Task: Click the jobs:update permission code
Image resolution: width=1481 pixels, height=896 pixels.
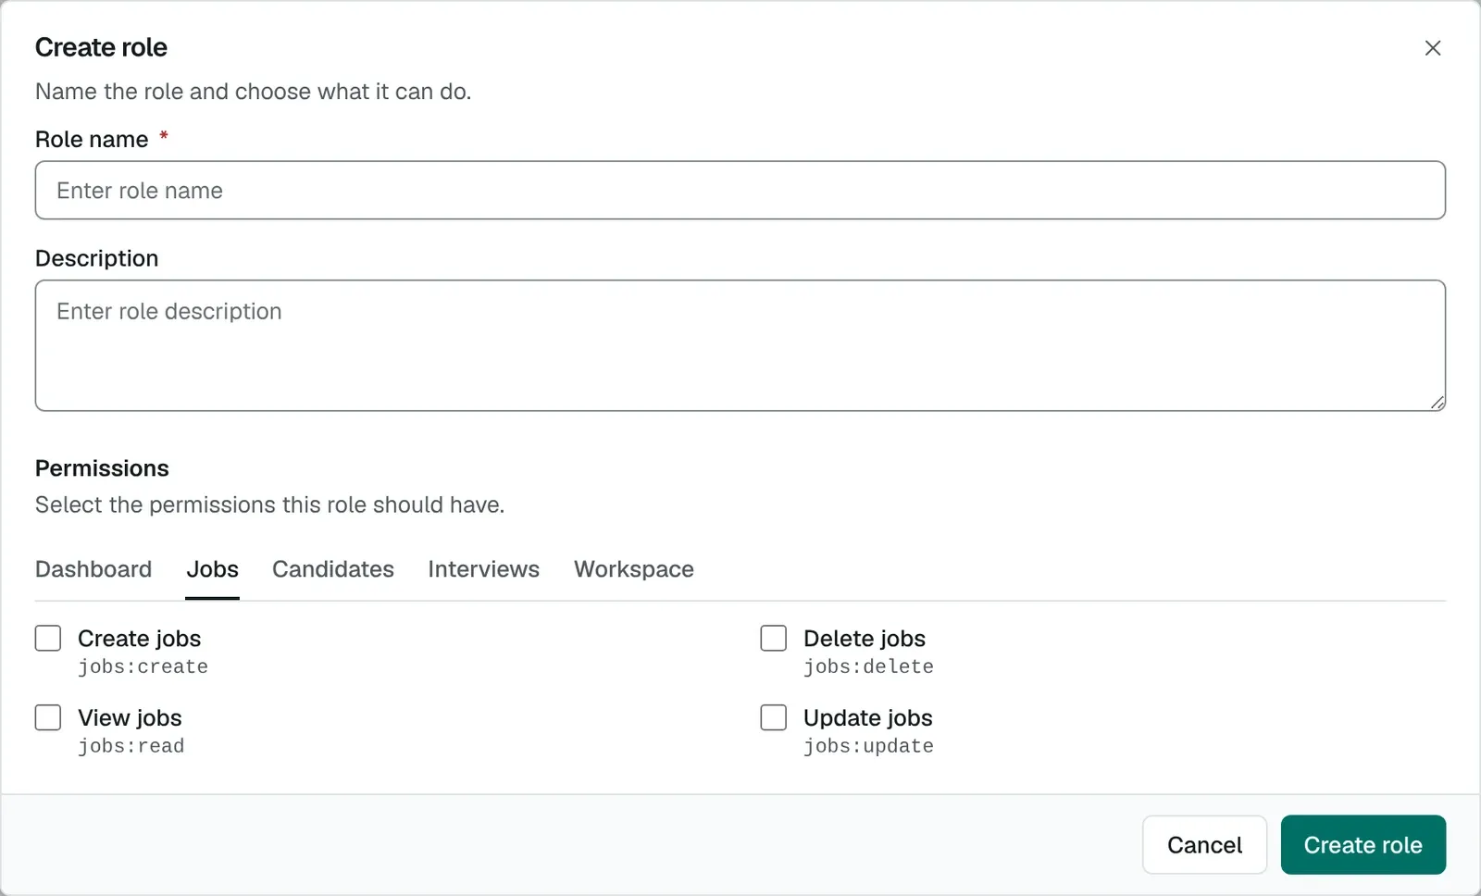Action: click(x=868, y=746)
